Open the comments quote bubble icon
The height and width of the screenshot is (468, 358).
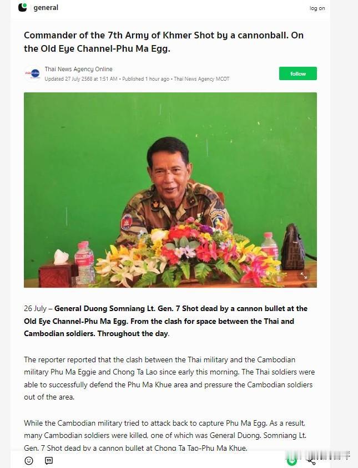click(49, 461)
